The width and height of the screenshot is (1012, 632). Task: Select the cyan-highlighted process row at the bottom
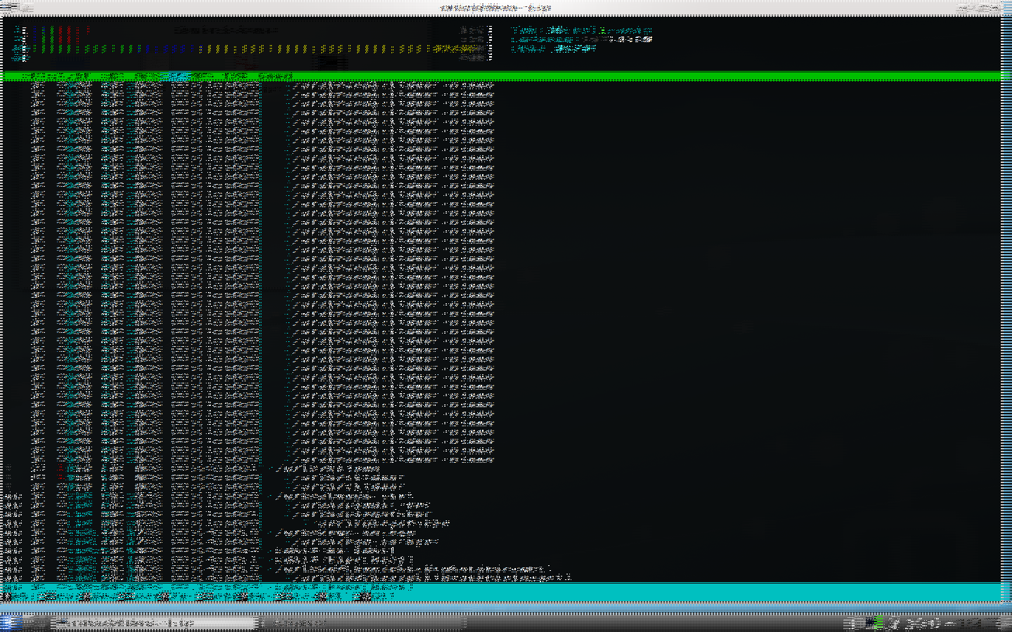click(x=501, y=588)
